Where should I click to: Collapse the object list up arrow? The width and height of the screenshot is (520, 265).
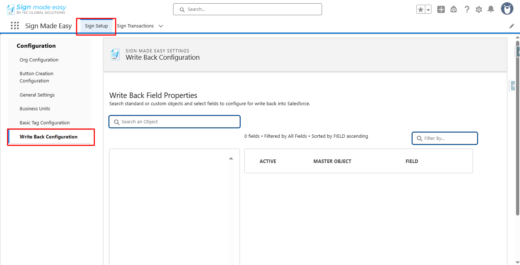pyautogui.click(x=231, y=158)
